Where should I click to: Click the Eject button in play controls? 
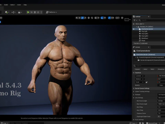click(x=38, y=12)
